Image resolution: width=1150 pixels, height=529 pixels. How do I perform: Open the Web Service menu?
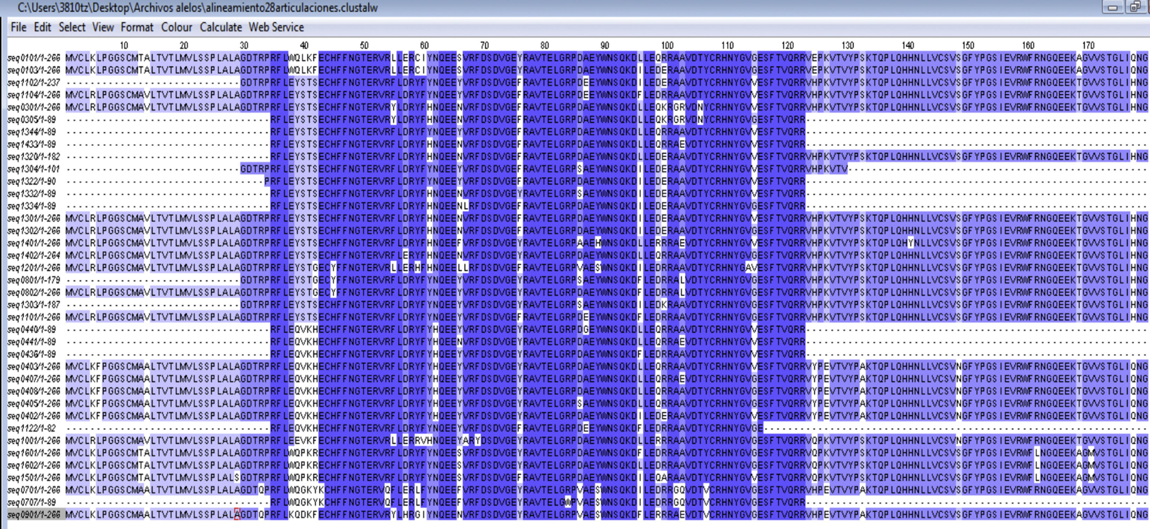tap(276, 27)
